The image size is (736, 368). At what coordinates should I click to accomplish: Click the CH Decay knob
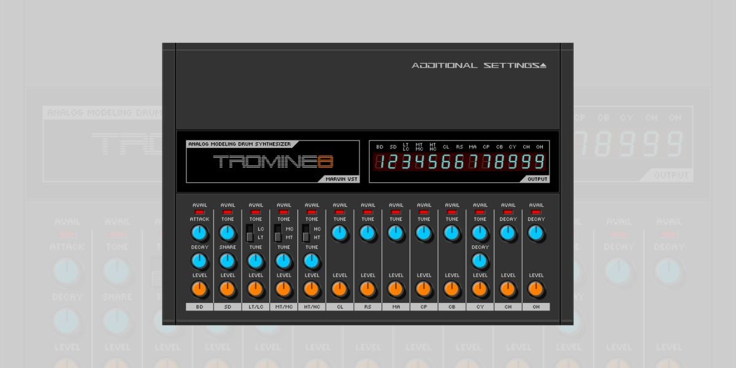508,233
